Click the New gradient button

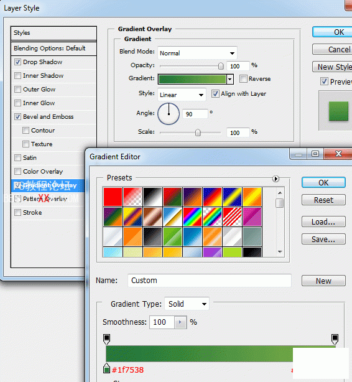[x=323, y=281]
